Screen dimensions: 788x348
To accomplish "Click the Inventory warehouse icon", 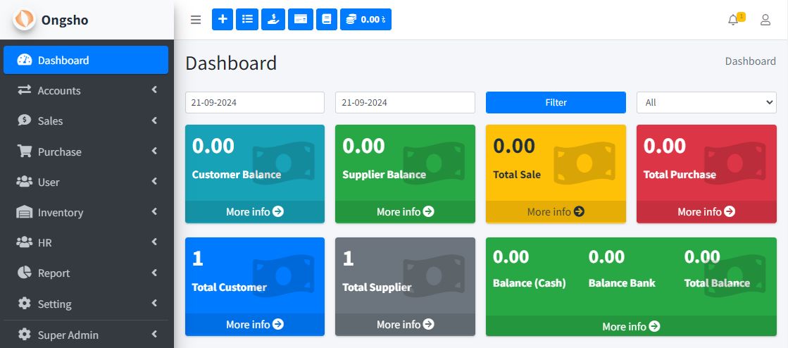I will [24, 212].
